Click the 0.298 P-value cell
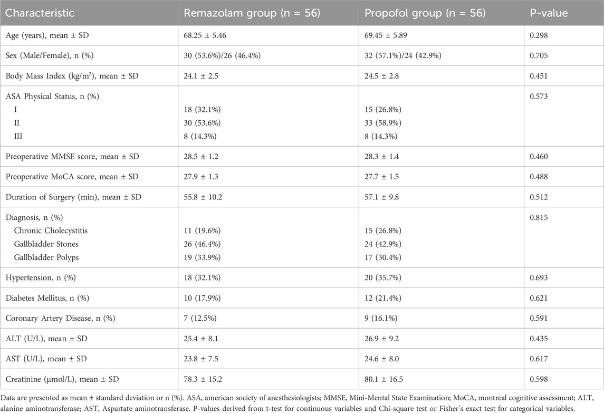This screenshot has height=413, width=604. coord(540,36)
